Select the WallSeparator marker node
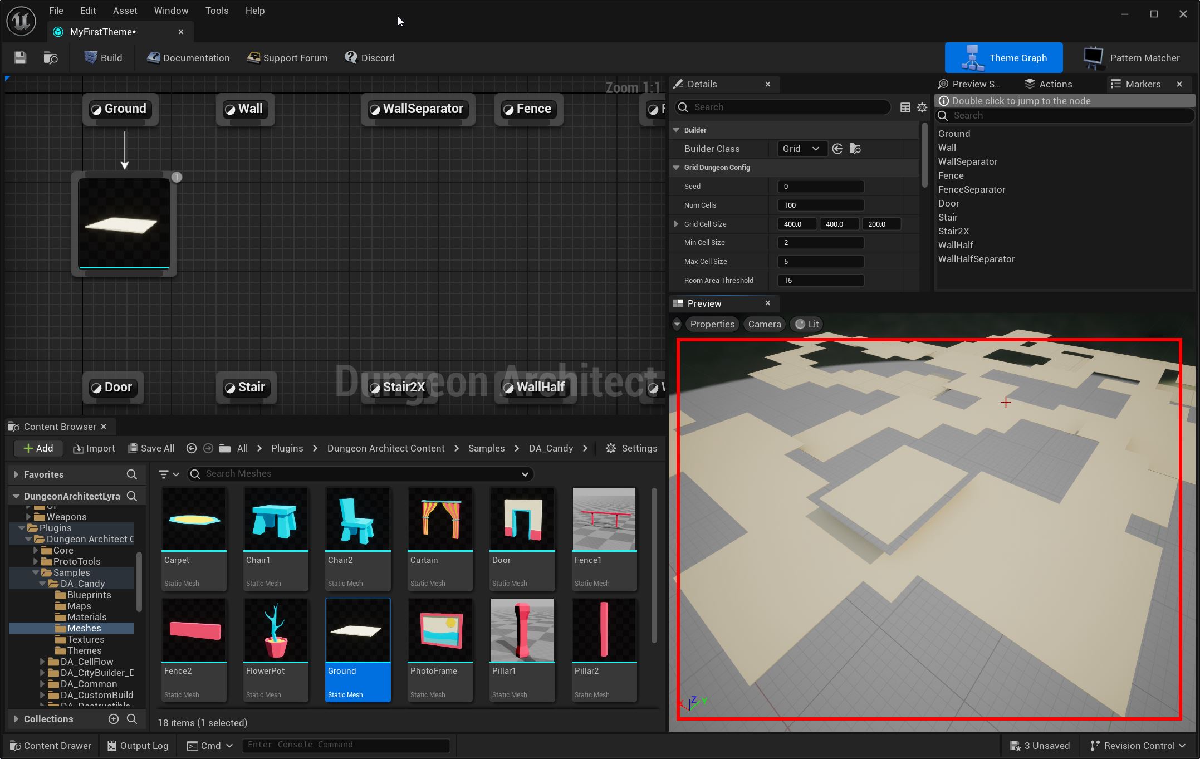Screen dimensions: 1200x759 tap(418, 109)
